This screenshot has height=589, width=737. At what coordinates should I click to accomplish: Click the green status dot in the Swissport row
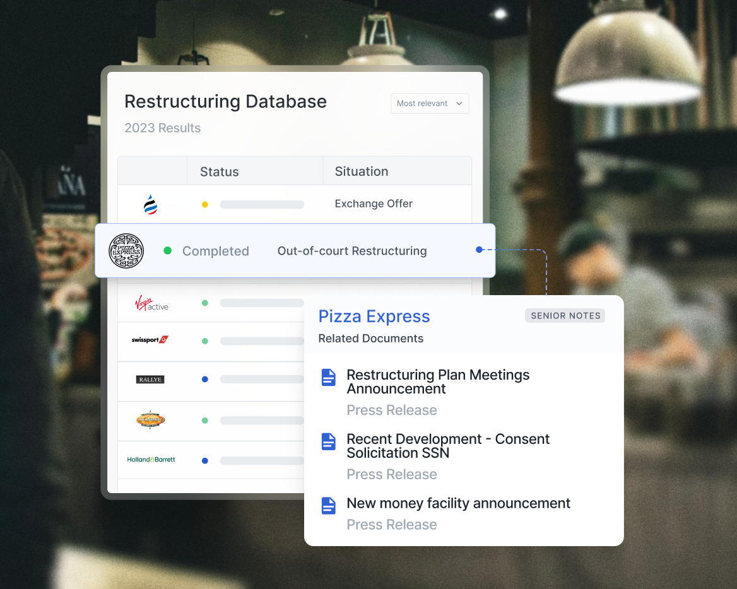click(205, 341)
